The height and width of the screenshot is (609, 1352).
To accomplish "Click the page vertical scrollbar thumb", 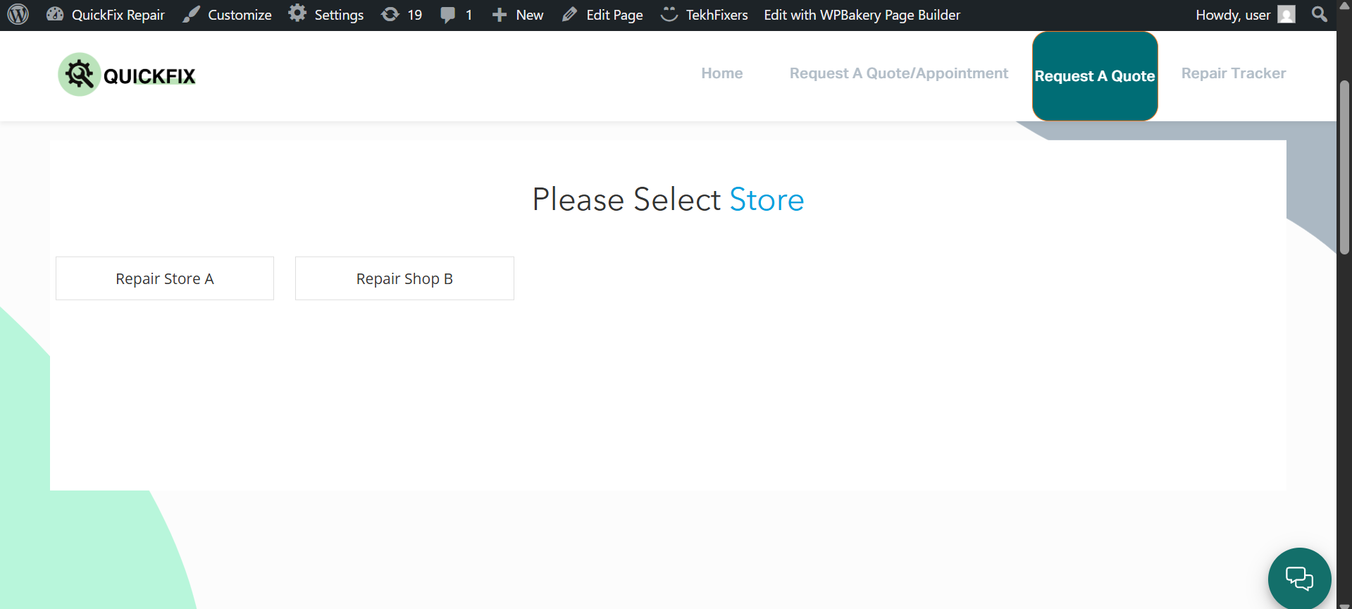I will point(1344,168).
